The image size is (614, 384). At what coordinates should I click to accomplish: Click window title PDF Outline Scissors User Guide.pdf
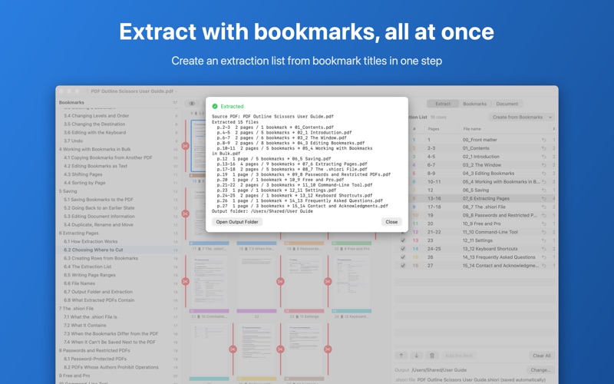click(x=132, y=91)
